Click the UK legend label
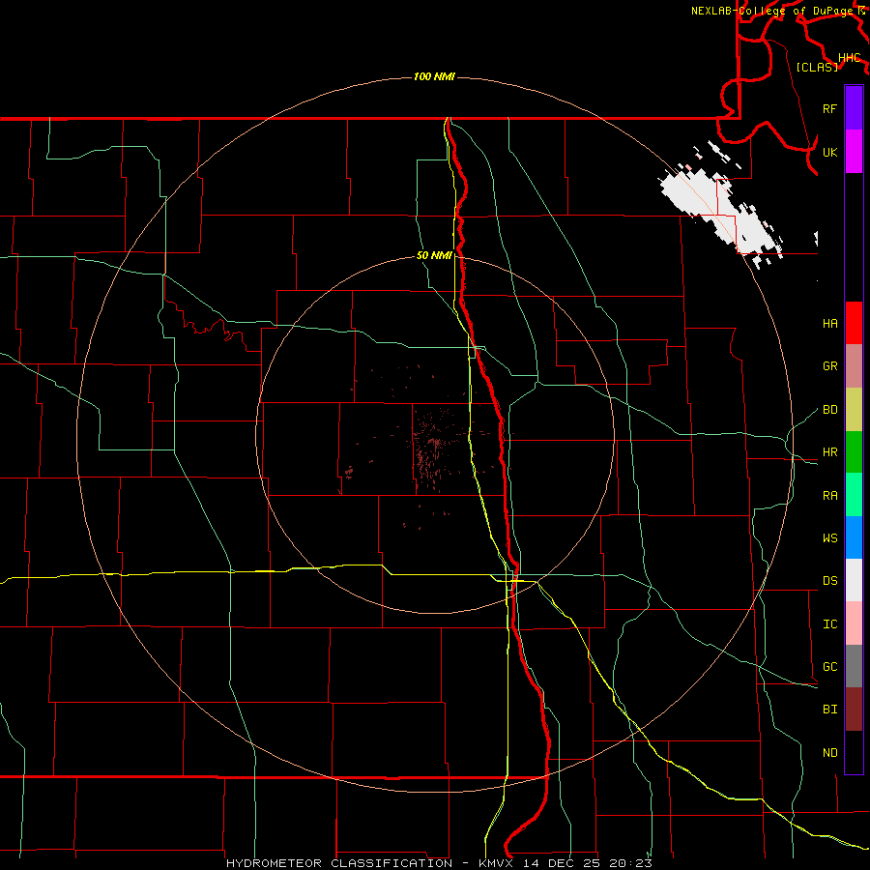The height and width of the screenshot is (870, 870). click(x=829, y=152)
